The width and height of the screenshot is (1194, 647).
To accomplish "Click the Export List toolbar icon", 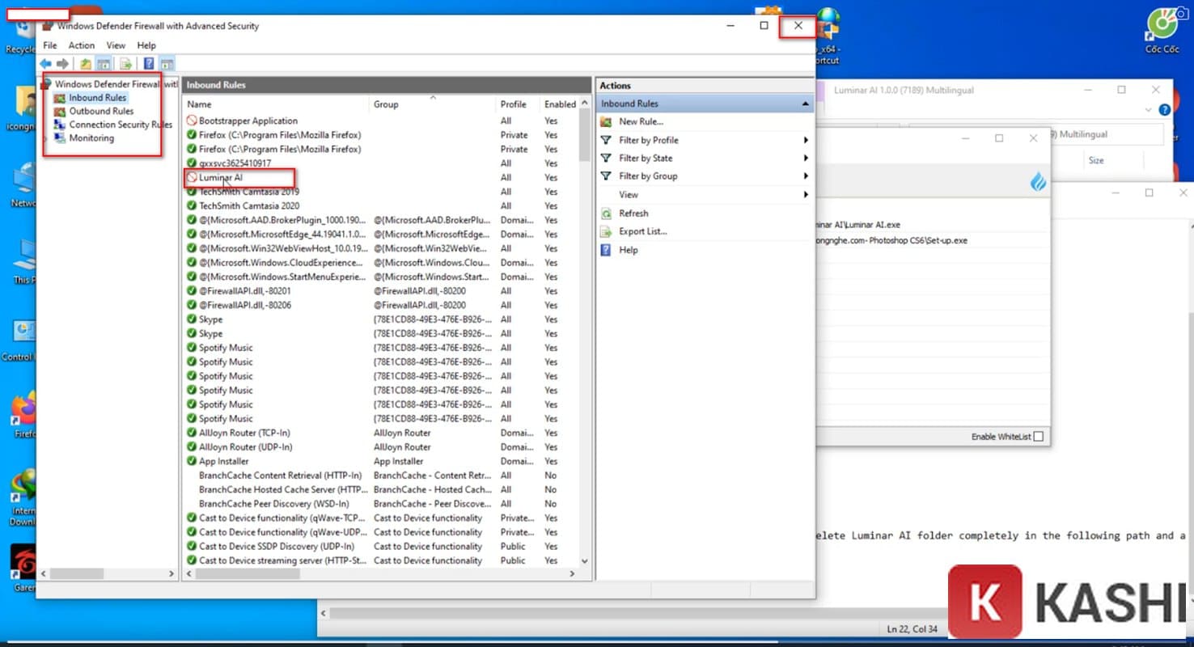I will pyautogui.click(x=125, y=63).
